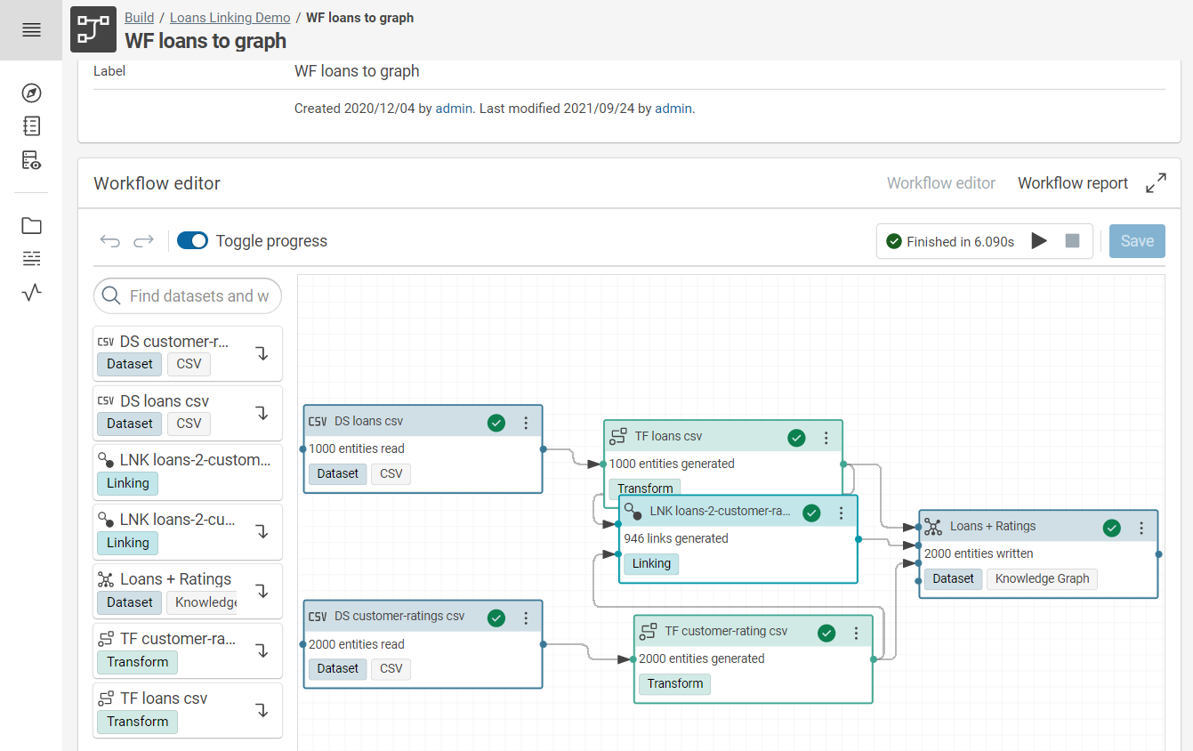Open the Loans Linking Demo breadcrumb link
Viewport: 1193px width, 751px height.
point(230,17)
